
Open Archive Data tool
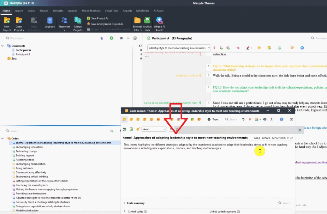(x=147, y=21)
